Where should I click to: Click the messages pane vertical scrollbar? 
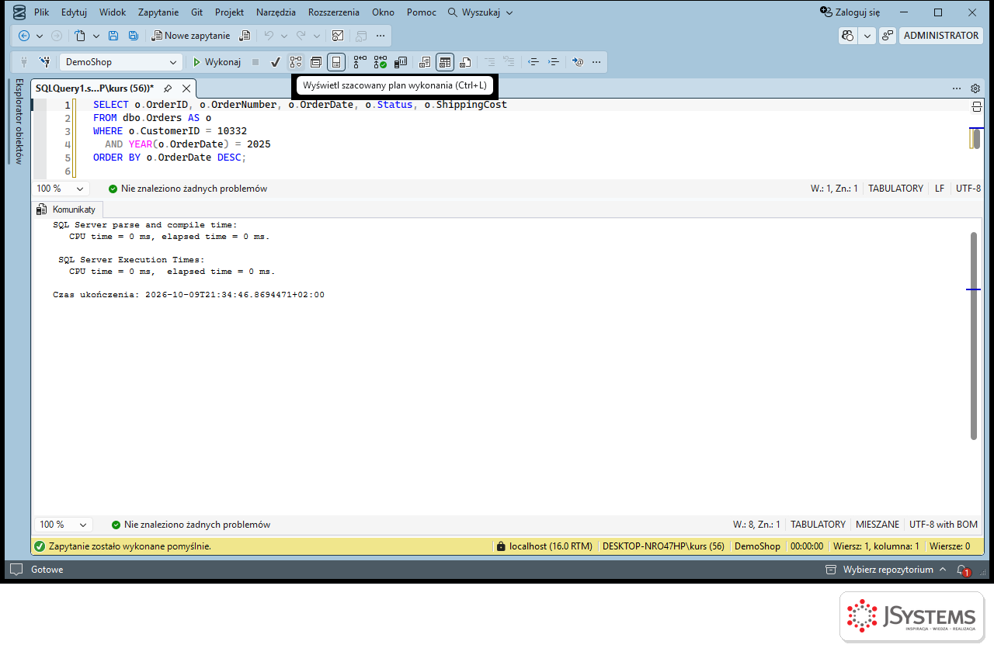click(974, 335)
